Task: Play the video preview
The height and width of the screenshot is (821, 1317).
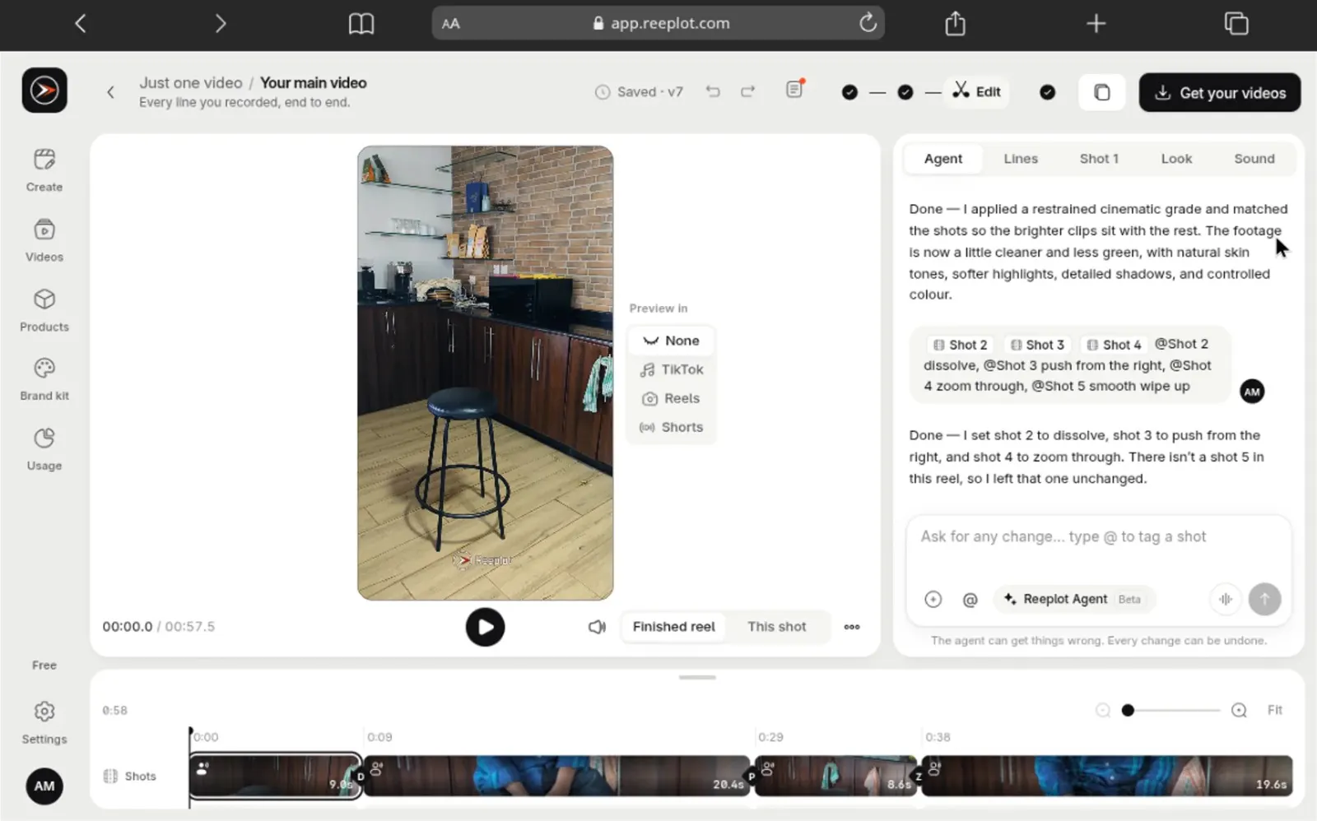Action: [x=485, y=627]
